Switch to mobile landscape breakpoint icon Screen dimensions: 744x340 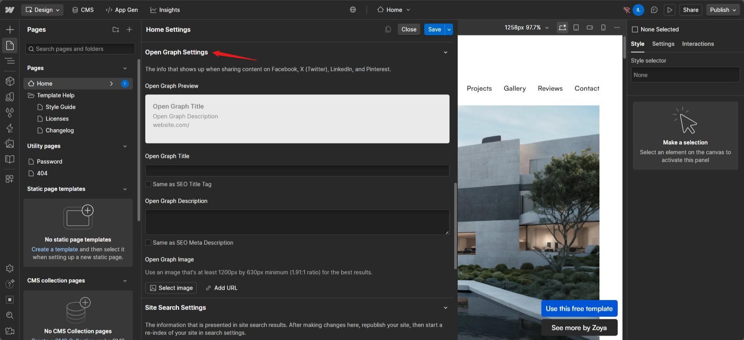[x=590, y=27]
